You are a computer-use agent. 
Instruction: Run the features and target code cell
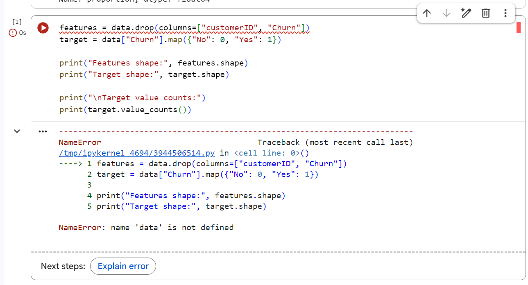(43, 28)
